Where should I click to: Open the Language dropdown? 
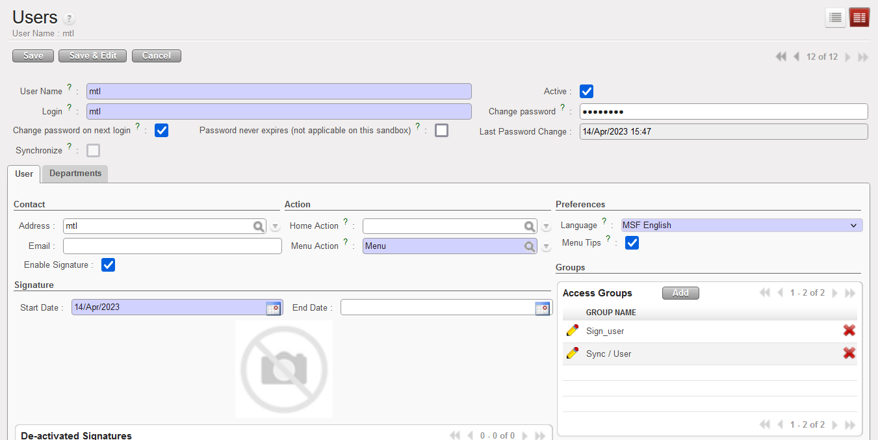click(x=742, y=226)
